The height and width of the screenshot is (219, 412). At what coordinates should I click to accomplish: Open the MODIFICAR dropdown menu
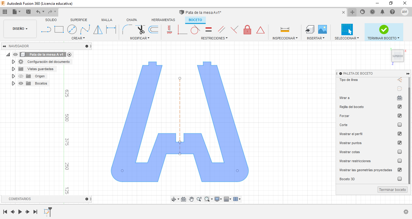(140, 38)
